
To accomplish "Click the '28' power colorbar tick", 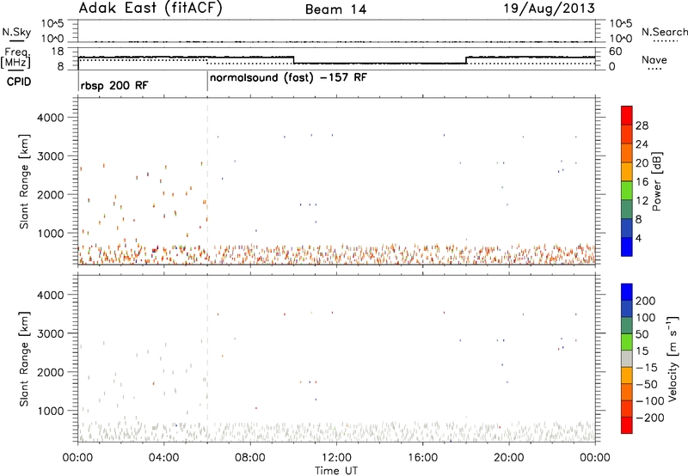I will point(642,125).
